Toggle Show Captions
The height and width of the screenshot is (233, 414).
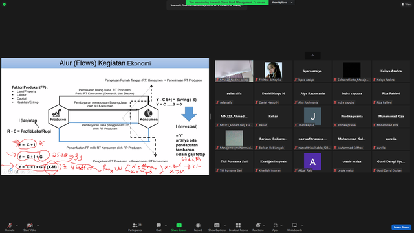217,227
